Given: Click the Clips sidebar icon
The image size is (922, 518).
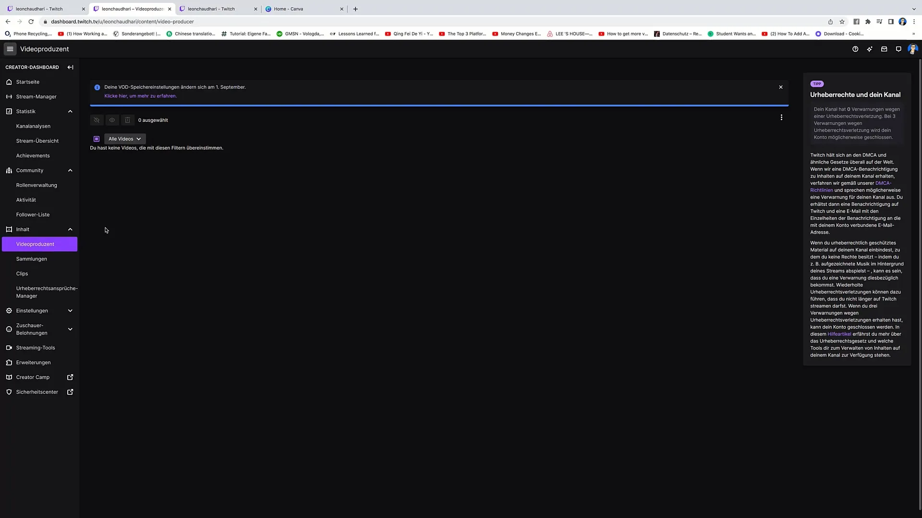Looking at the screenshot, I should (22, 273).
